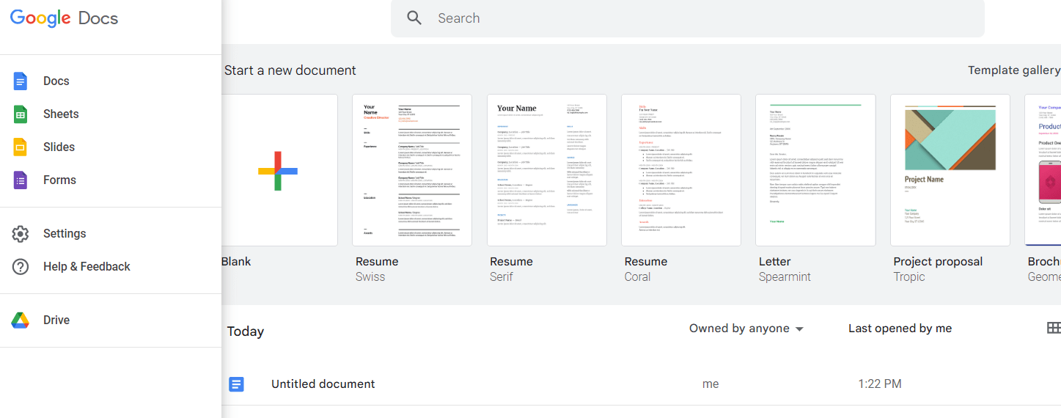Click the 1:22 PM timestamp
This screenshot has height=418, width=1061.
[x=880, y=384]
